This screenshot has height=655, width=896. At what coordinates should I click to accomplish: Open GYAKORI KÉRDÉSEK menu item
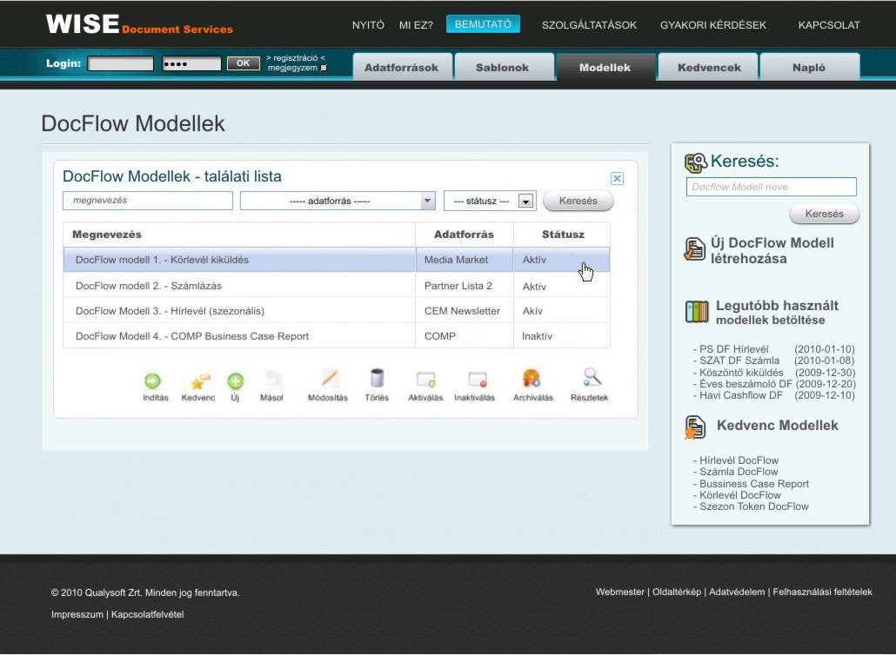pos(713,25)
